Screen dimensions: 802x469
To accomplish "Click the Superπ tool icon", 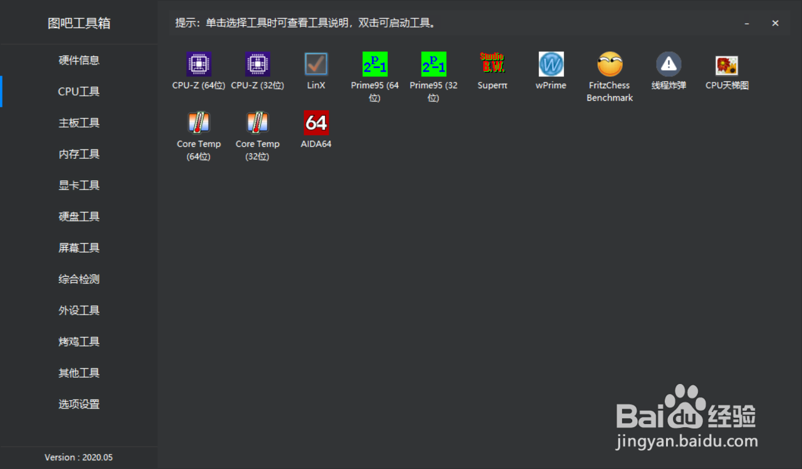I will tap(492, 64).
